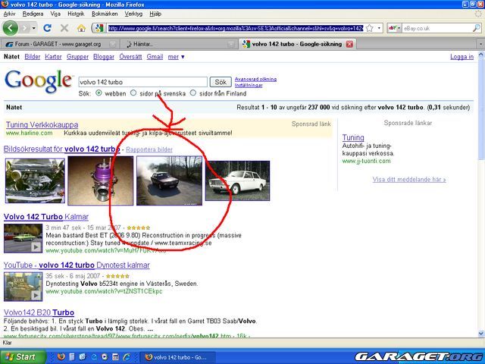Image resolution: width=485 pixels, height=364 pixels.
Task: Click the Google search text field
Action: point(141,82)
